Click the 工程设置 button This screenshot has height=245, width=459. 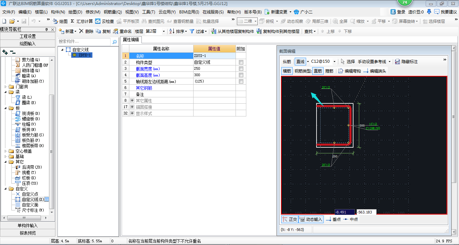coord(28,36)
